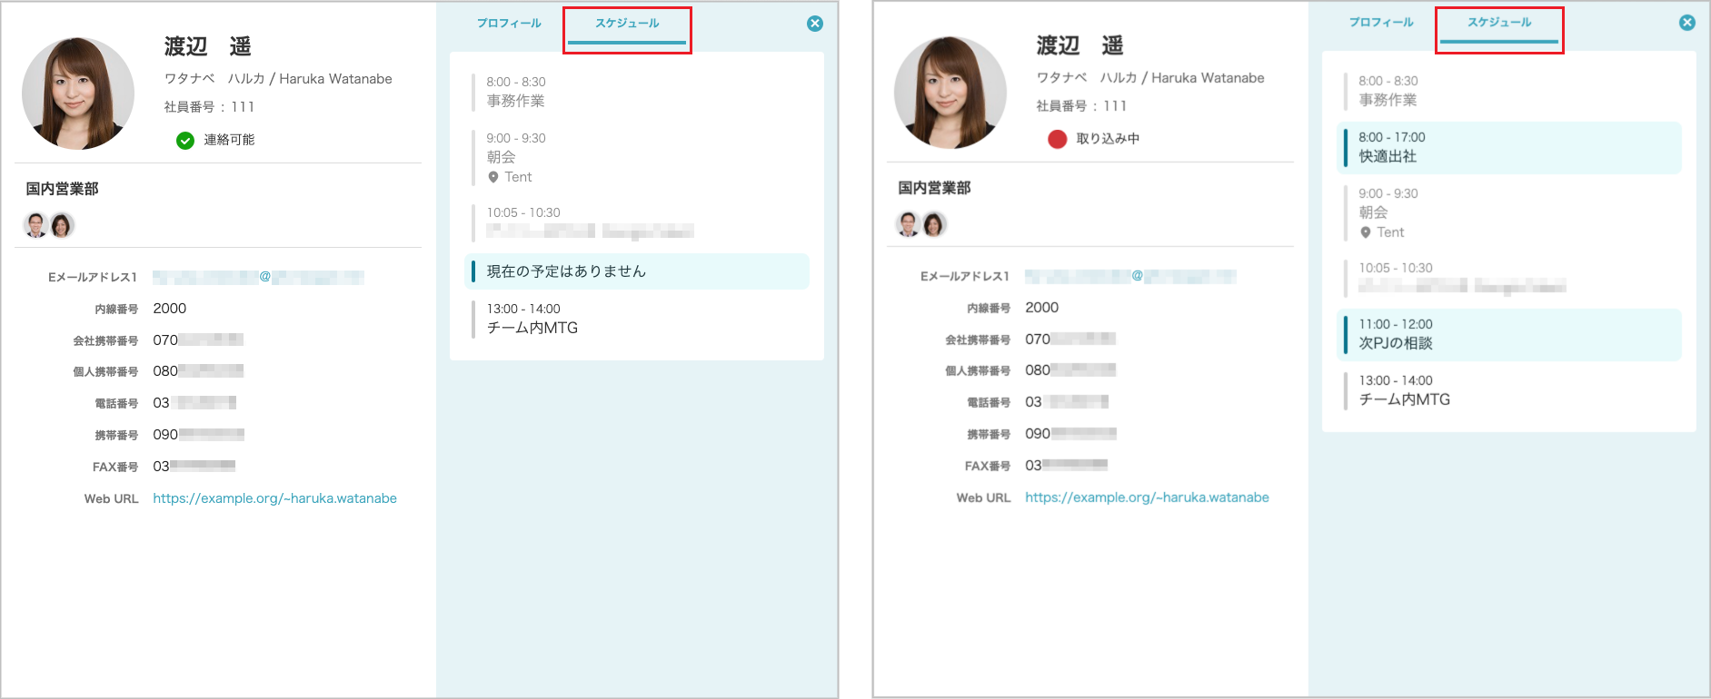Screen dimensions: 1711x699
Task: Select the 次PJの相談 11:00-12:00 entry
Action: click(1508, 334)
